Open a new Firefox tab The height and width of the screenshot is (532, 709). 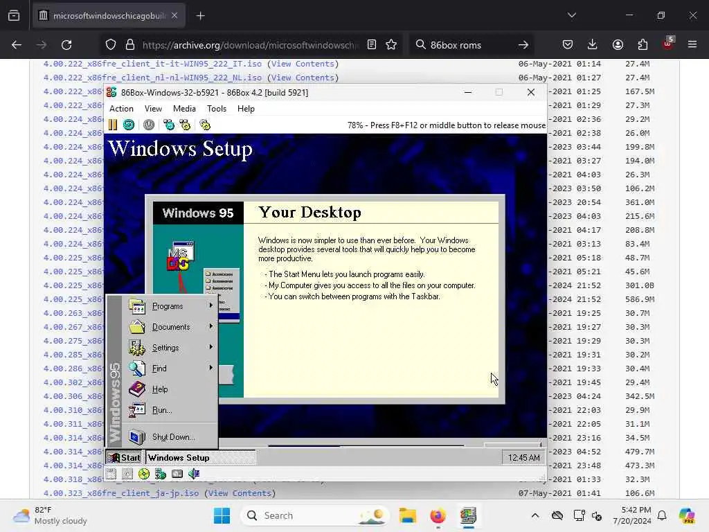click(200, 16)
